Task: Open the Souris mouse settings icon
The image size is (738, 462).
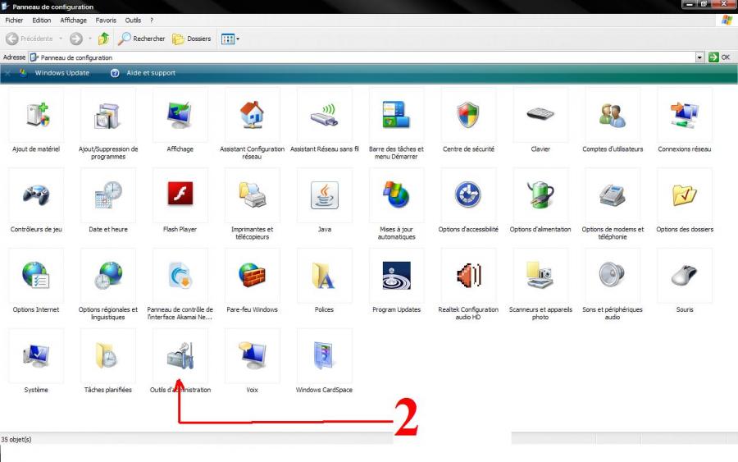Action: (x=685, y=276)
